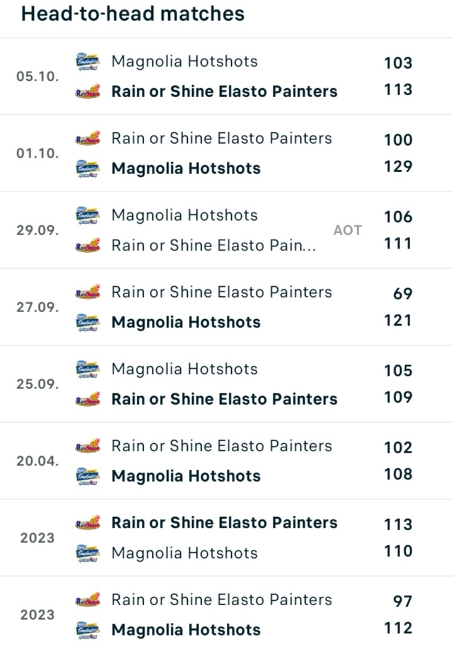Click the Head-to-head matches heading
Viewport: 453px width, 650px height.
pyautogui.click(x=133, y=14)
